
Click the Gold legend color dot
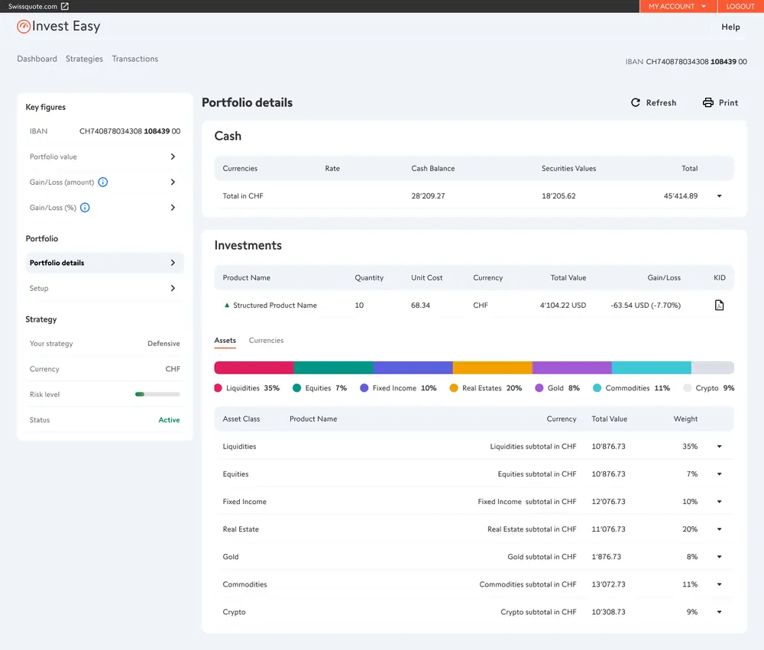point(539,388)
